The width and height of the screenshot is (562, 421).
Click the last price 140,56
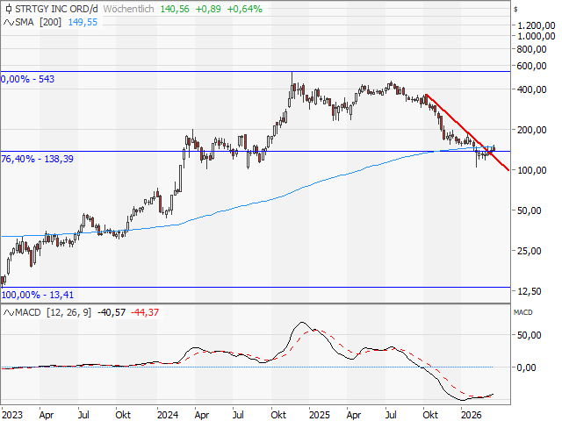[175, 9]
